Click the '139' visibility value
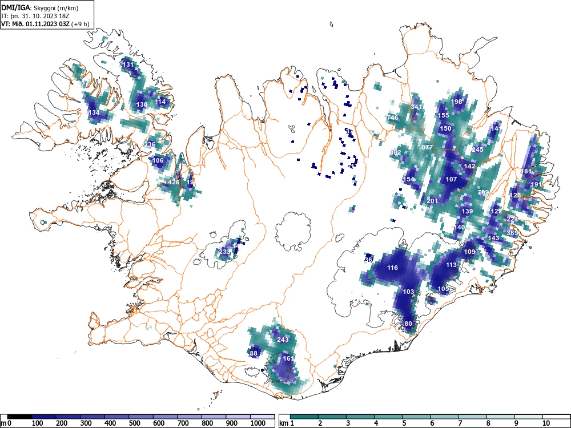Screen dimensions: 571x428 pos(467,211)
